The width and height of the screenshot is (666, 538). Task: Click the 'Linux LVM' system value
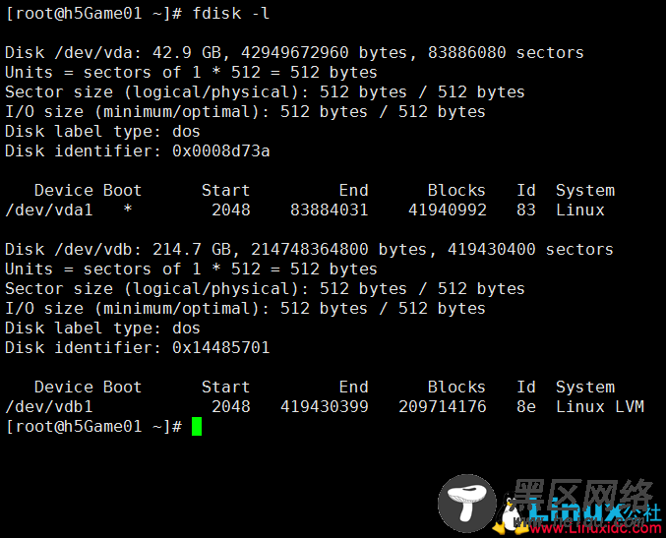click(600, 407)
